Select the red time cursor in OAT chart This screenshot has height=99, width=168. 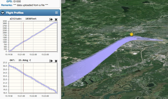pos(23,78)
